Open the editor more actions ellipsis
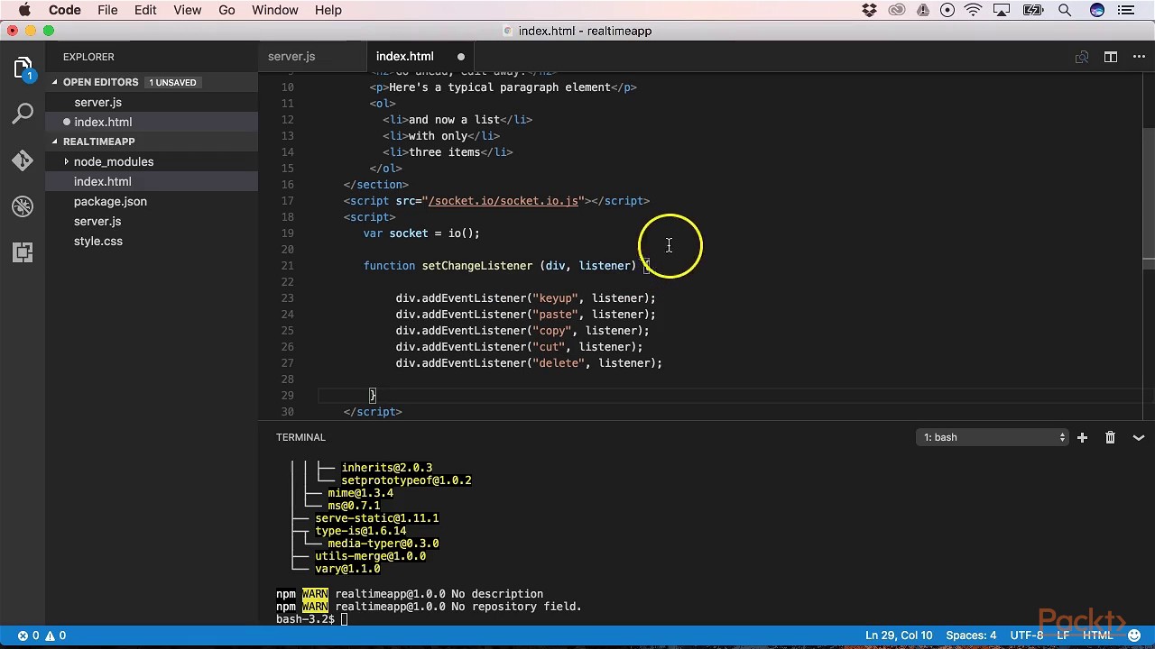Image resolution: width=1155 pixels, height=649 pixels. pos(1139,57)
